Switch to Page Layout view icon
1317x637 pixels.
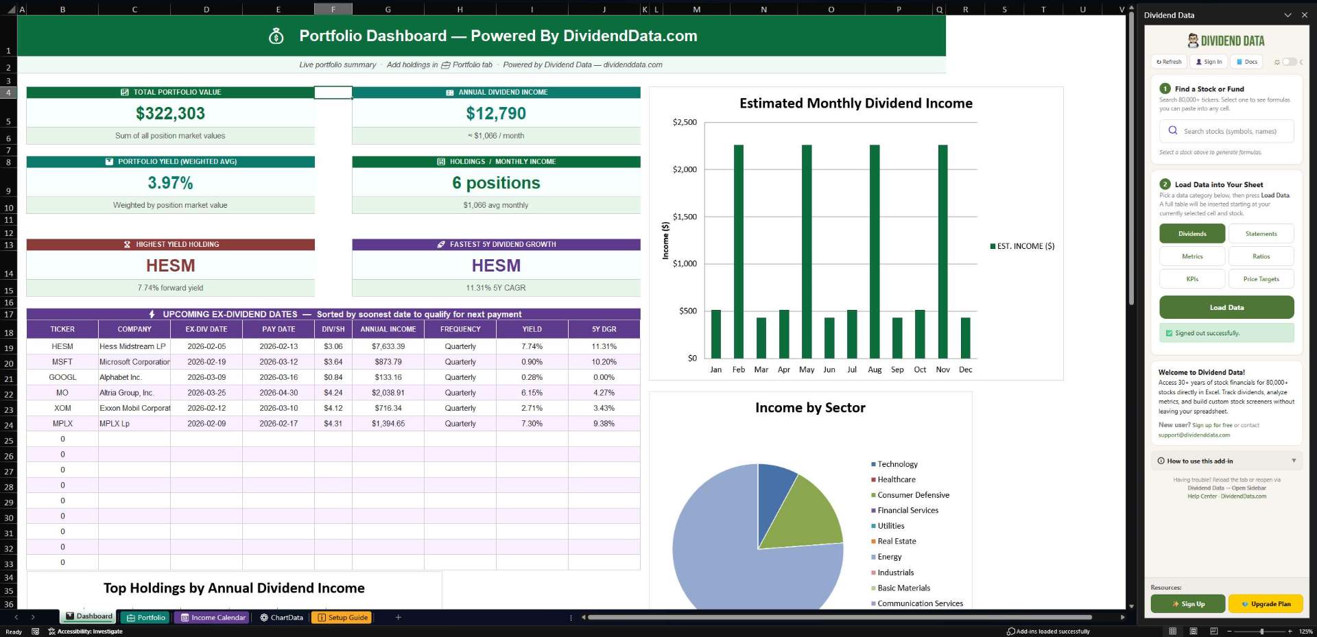[x=1194, y=631]
